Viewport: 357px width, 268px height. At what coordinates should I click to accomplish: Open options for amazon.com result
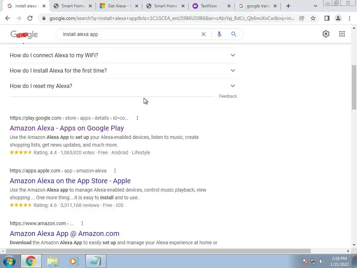click(x=82, y=223)
